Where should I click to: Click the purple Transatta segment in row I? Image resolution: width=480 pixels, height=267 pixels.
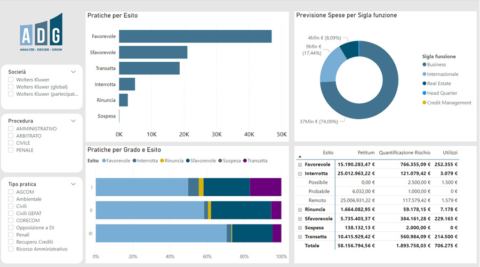click(x=265, y=187)
